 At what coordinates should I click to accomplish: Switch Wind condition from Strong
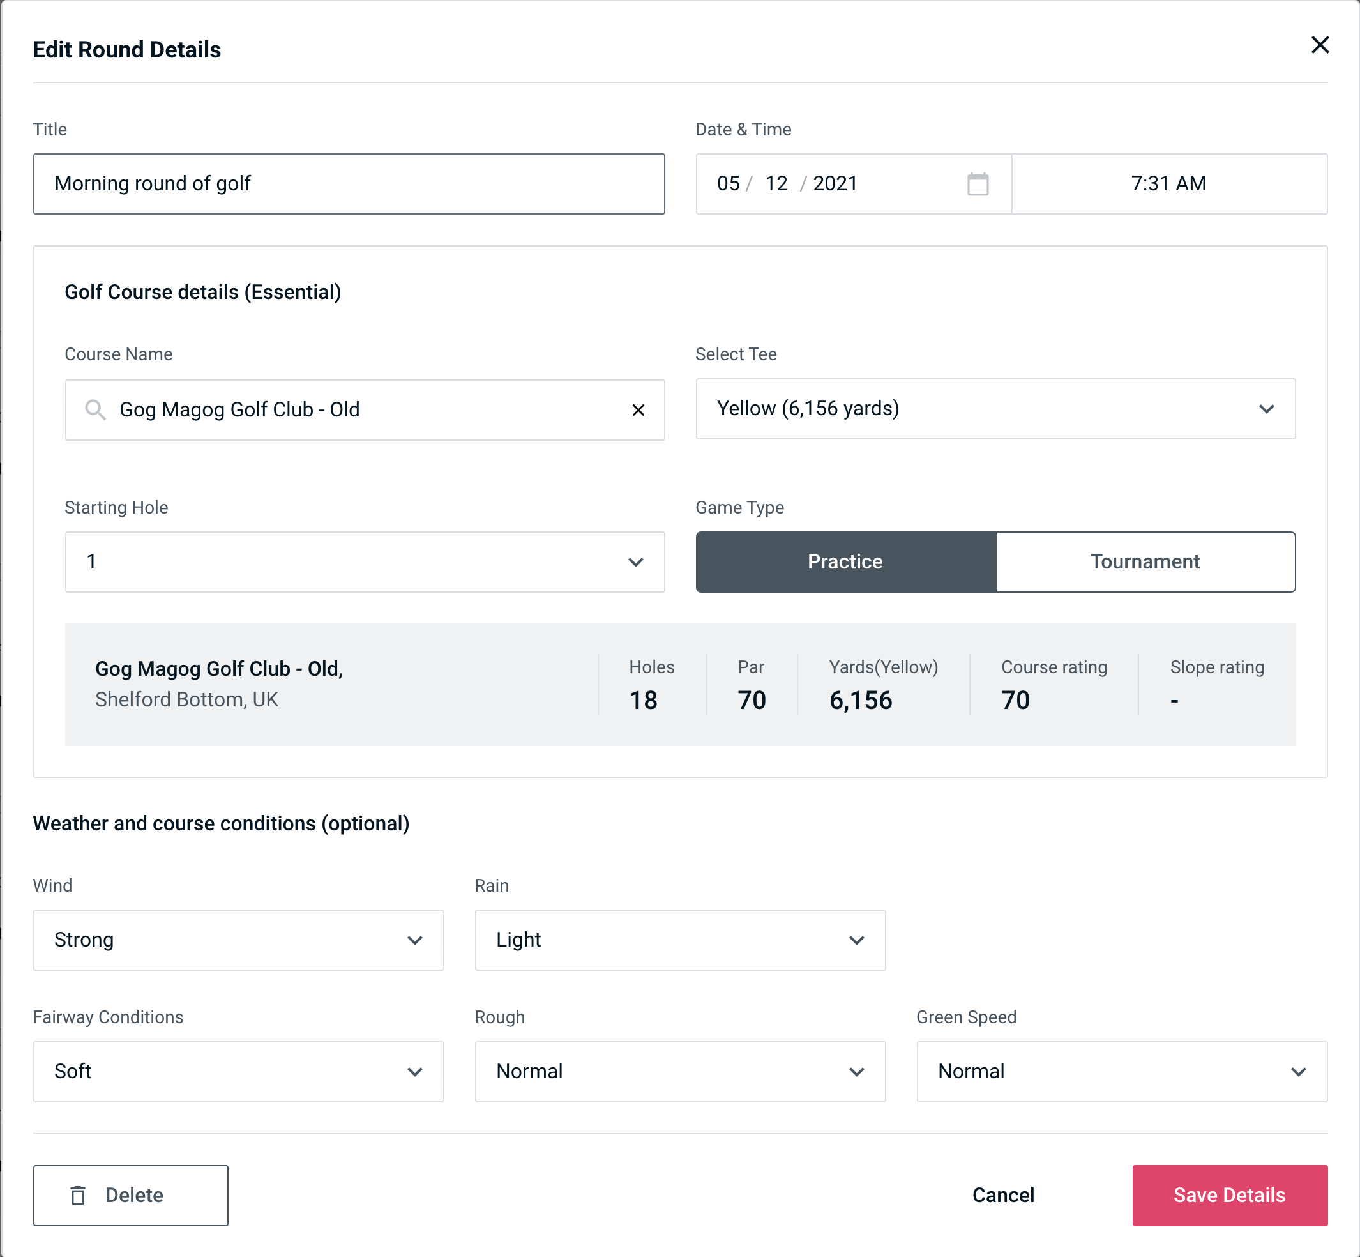(x=238, y=941)
